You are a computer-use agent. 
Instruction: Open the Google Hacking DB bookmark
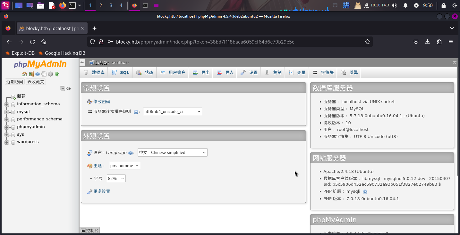(x=62, y=53)
